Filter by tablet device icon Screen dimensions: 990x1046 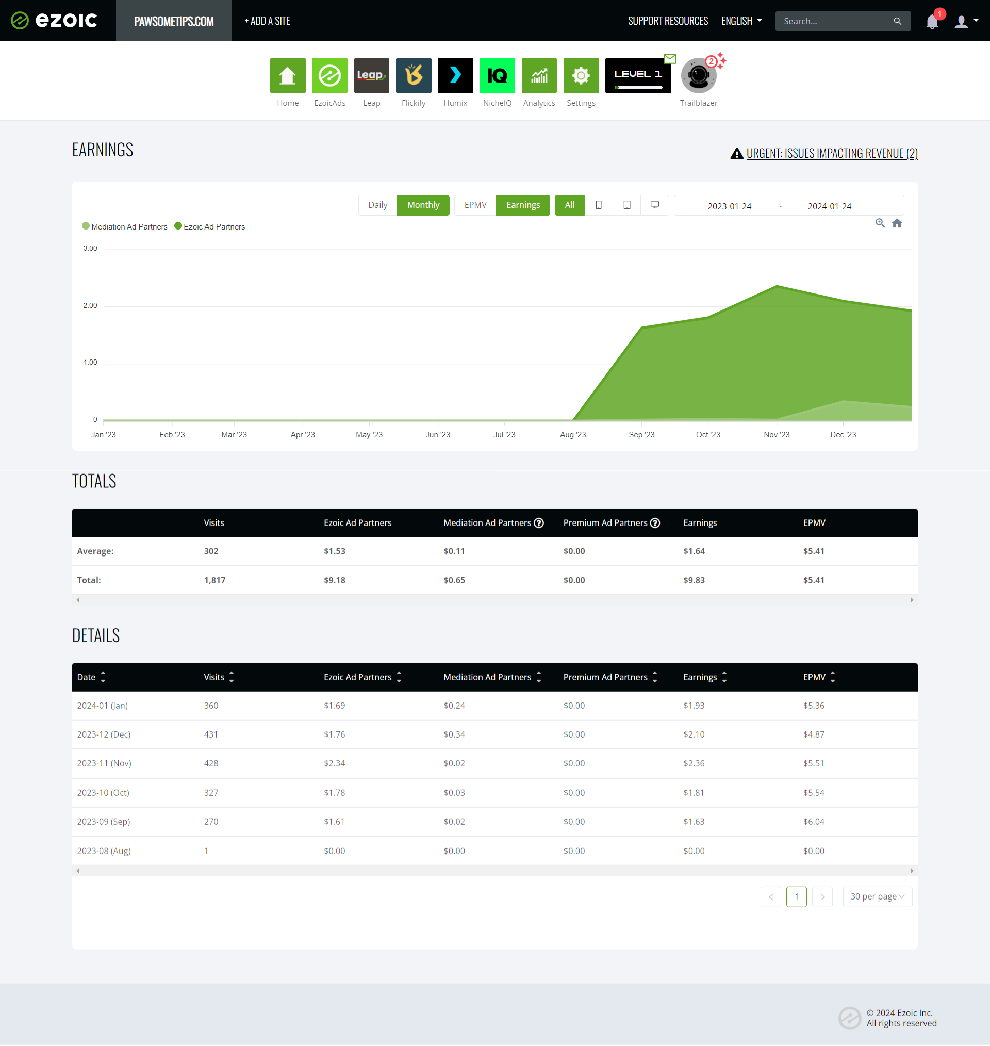pos(627,205)
